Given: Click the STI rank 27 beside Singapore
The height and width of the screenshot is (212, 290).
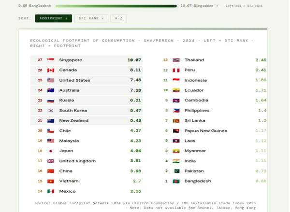Looking at the screenshot, I should click(40, 60).
